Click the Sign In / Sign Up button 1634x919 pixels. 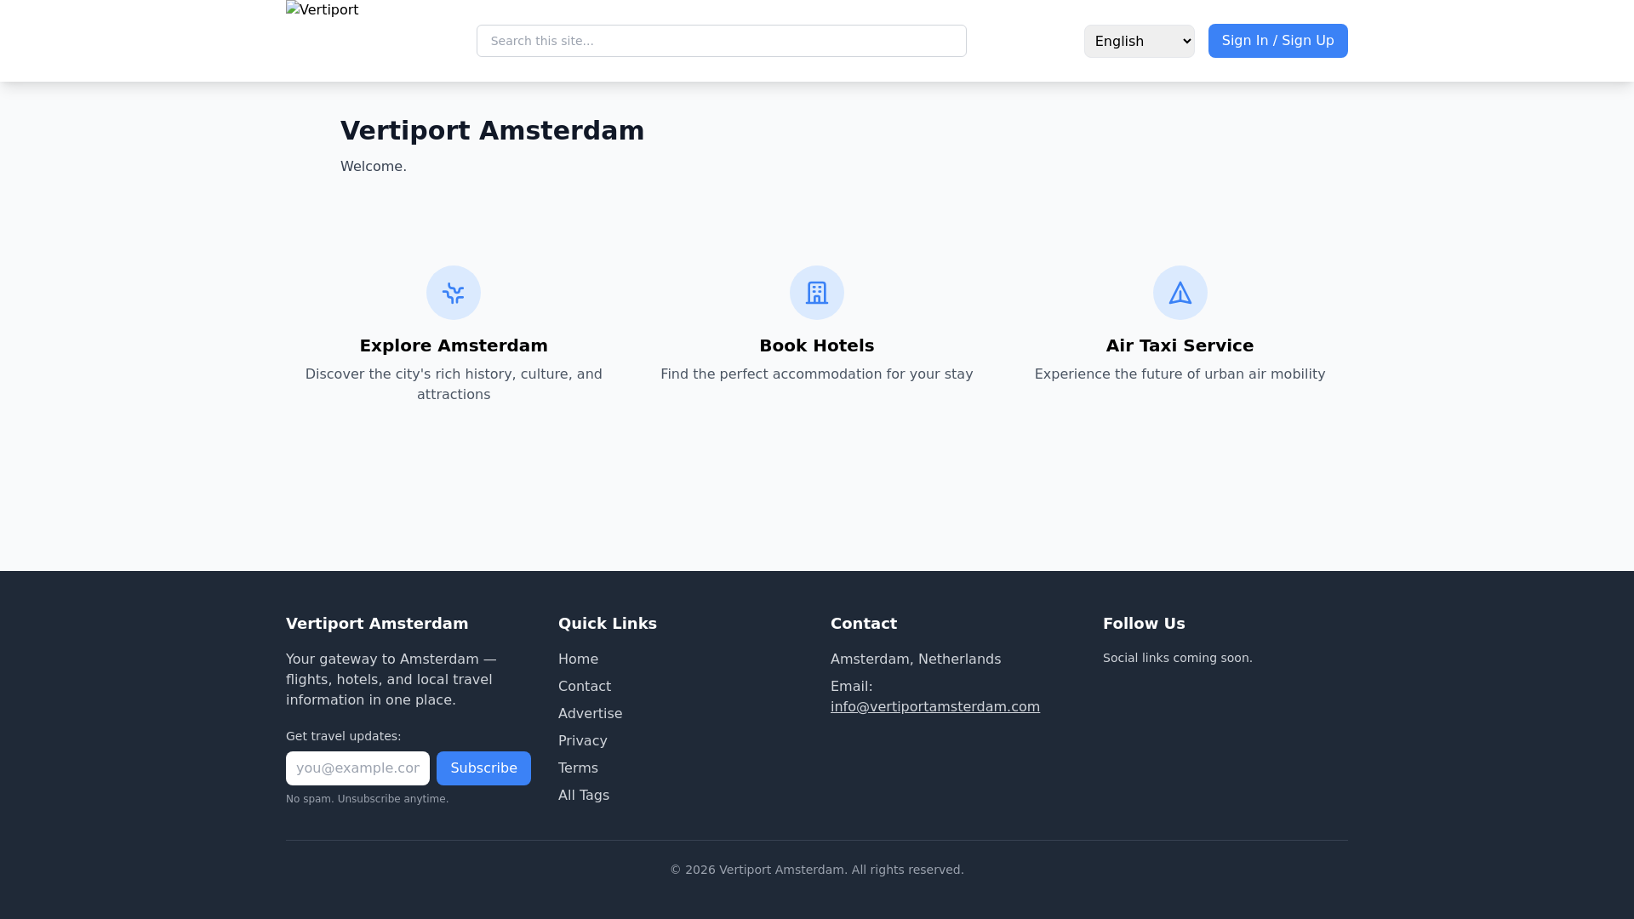[1278, 41]
